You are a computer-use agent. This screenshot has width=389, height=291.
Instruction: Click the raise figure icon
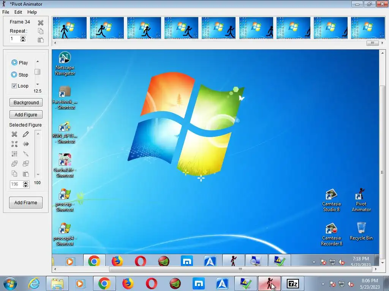click(x=14, y=164)
